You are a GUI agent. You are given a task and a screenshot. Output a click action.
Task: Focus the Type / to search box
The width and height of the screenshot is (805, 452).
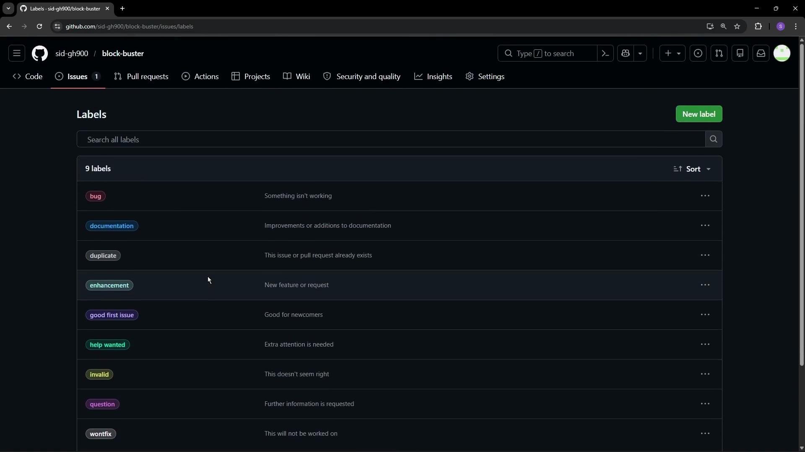click(x=547, y=54)
